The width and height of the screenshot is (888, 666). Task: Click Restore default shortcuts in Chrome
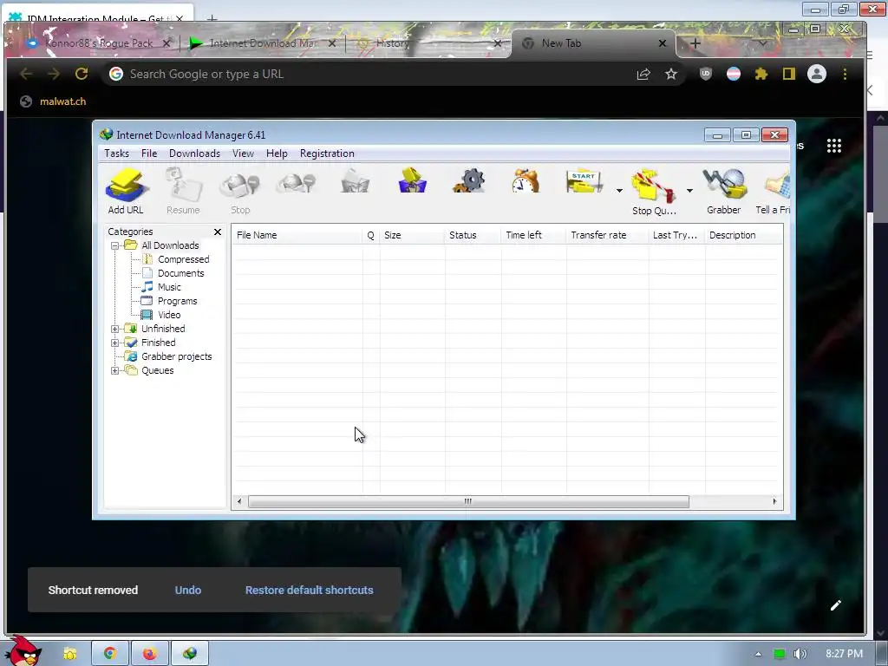310,590
